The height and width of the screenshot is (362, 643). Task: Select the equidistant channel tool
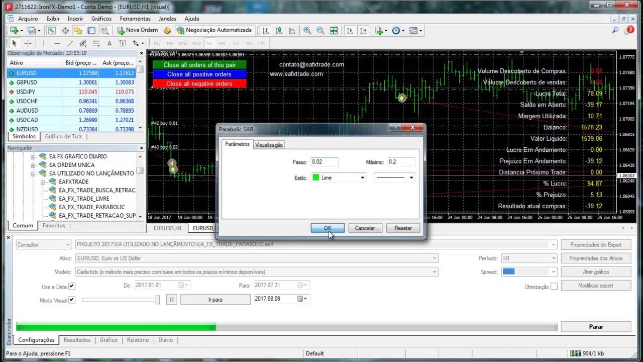click(x=83, y=44)
